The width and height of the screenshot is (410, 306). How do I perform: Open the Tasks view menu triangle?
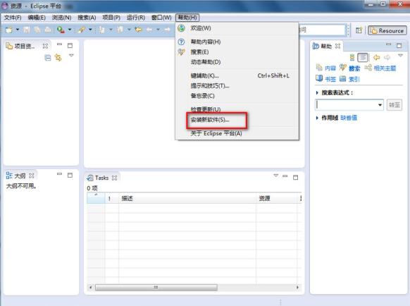(276, 176)
